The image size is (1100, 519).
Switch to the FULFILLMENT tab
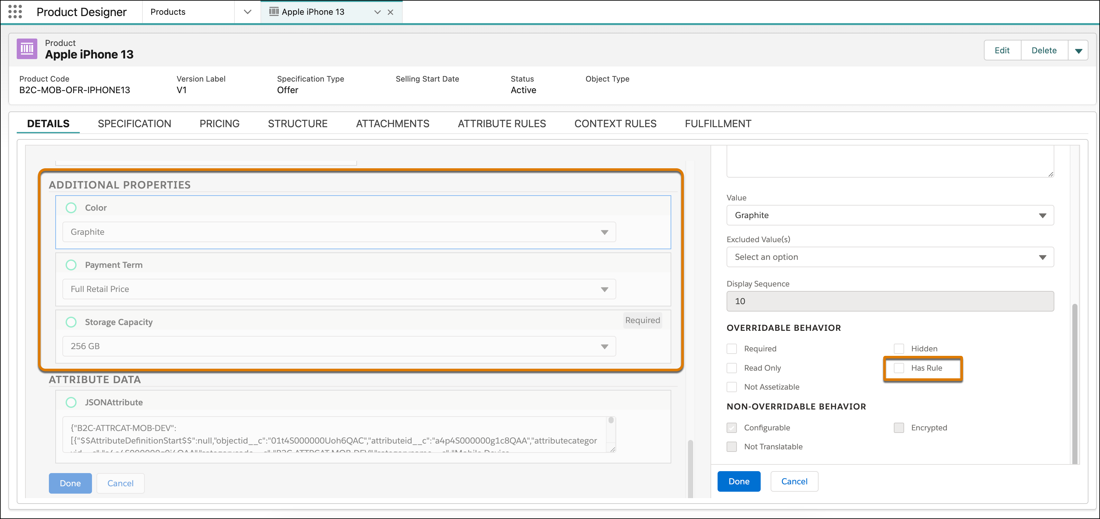click(x=718, y=124)
